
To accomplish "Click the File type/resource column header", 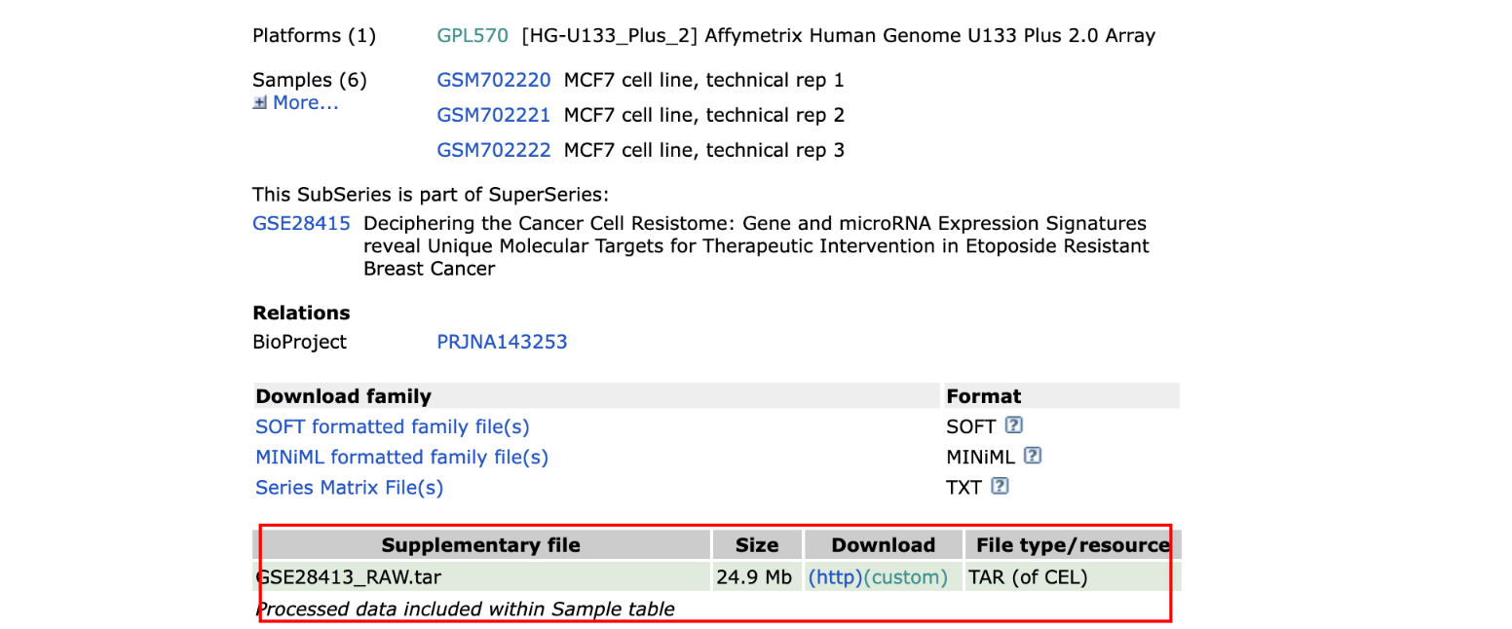I will [x=1072, y=545].
